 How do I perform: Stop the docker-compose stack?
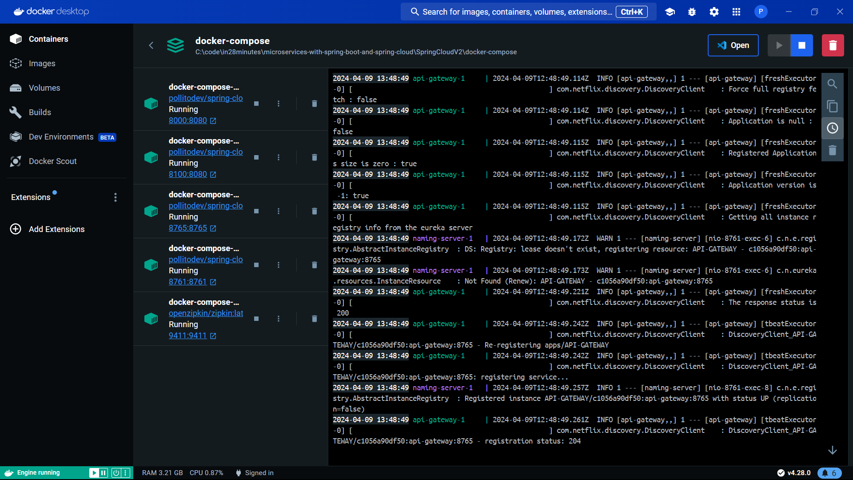point(801,45)
